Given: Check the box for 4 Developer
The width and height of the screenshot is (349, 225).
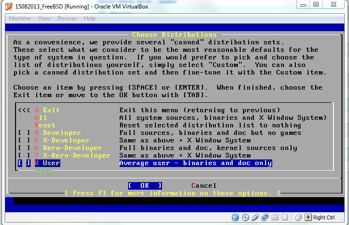Looking at the screenshot, I should pos(24,133).
